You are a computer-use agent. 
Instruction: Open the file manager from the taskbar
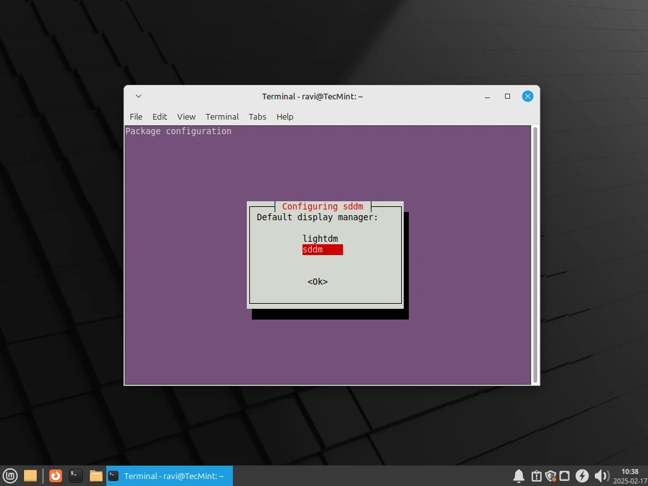[x=96, y=475]
